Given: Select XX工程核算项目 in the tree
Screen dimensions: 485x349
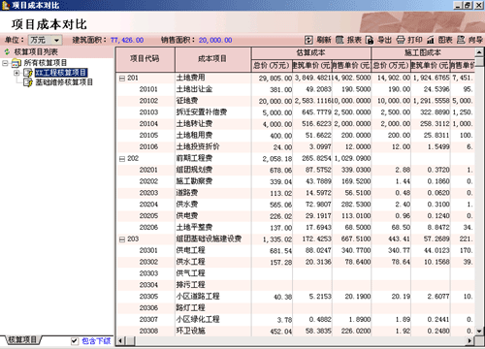Looking at the screenshot, I should click(x=61, y=73).
